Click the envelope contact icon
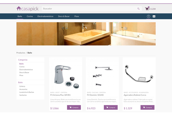The height and width of the screenshot is (119, 172). click(x=154, y=16)
